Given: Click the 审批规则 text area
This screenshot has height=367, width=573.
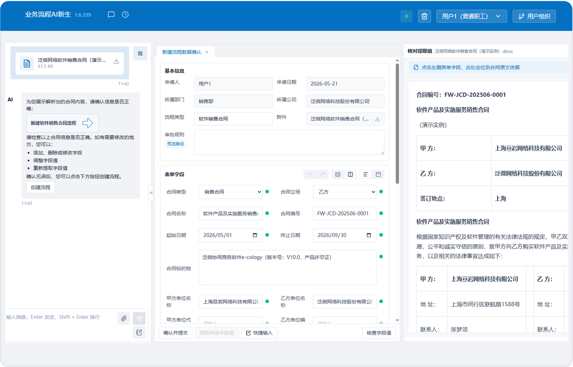Looking at the screenshot, I should pos(289,142).
